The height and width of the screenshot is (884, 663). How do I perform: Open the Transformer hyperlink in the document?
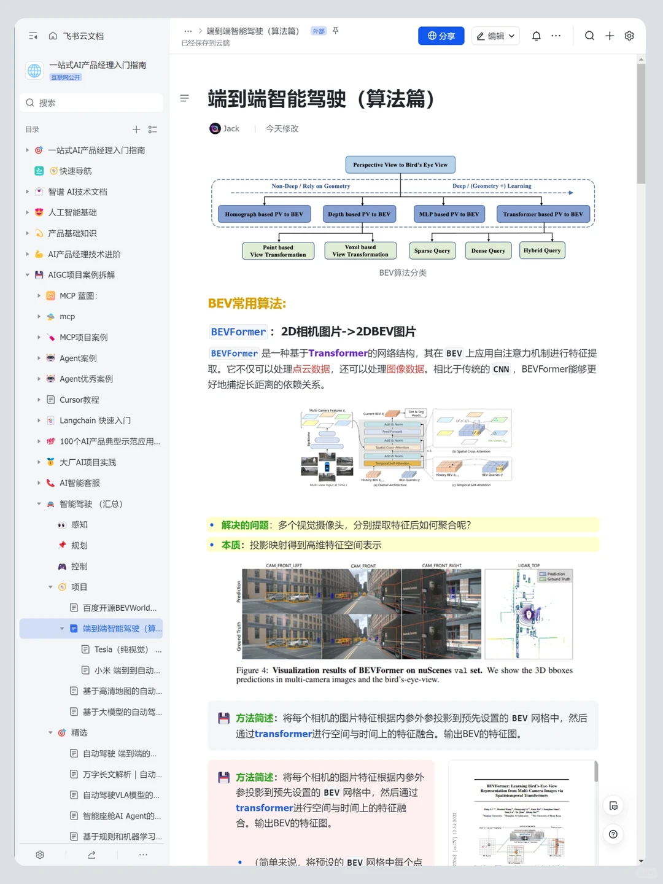click(x=338, y=352)
